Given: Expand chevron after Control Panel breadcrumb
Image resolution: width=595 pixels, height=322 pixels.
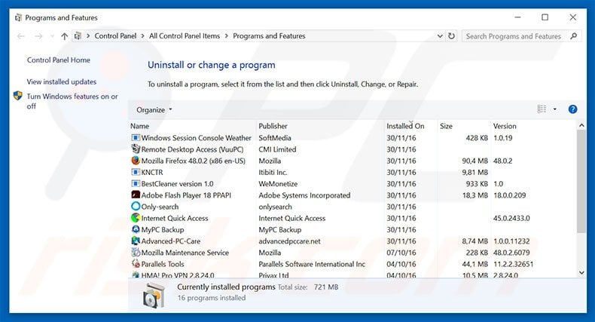Looking at the screenshot, I should click(x=142, y=36).
